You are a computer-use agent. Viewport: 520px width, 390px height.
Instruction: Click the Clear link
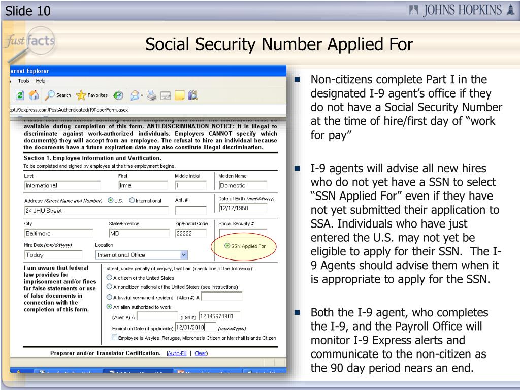200,353
